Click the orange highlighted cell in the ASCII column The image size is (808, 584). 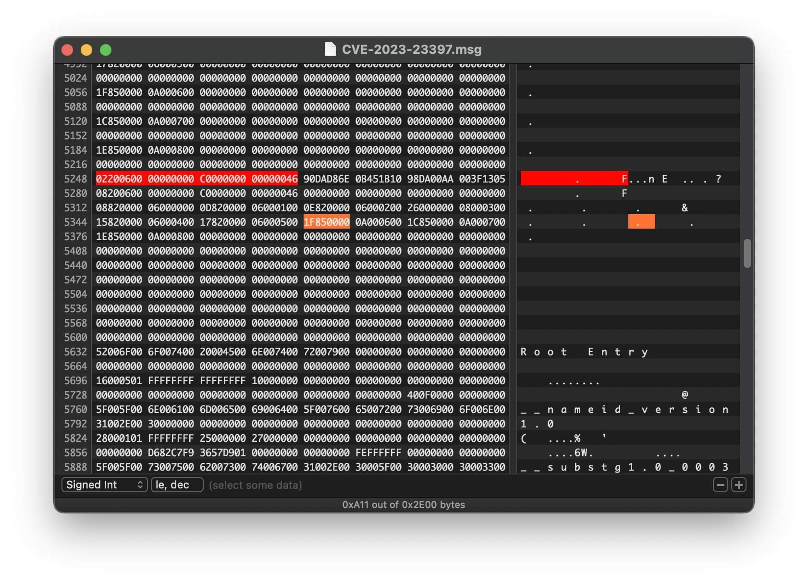pyautogui.click(x=641, y=221)
